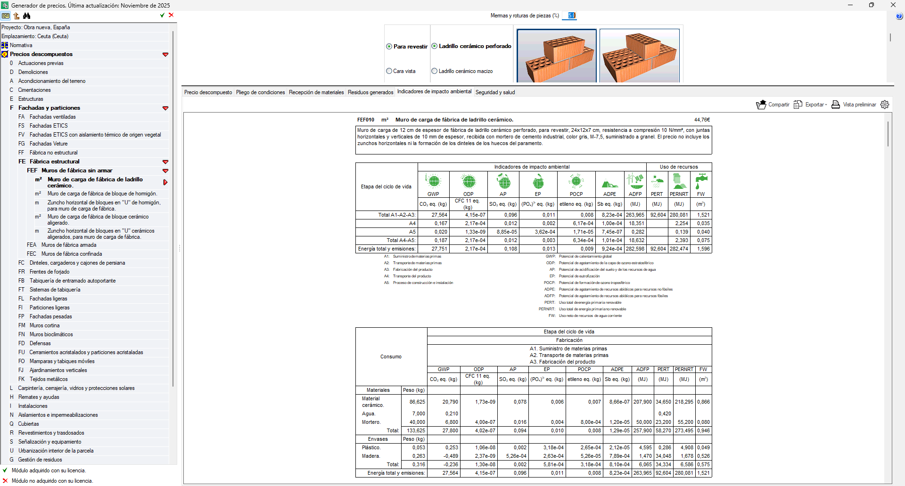Open the Pliego de condiciones tab
905x486 pixels.
[261, 92]
